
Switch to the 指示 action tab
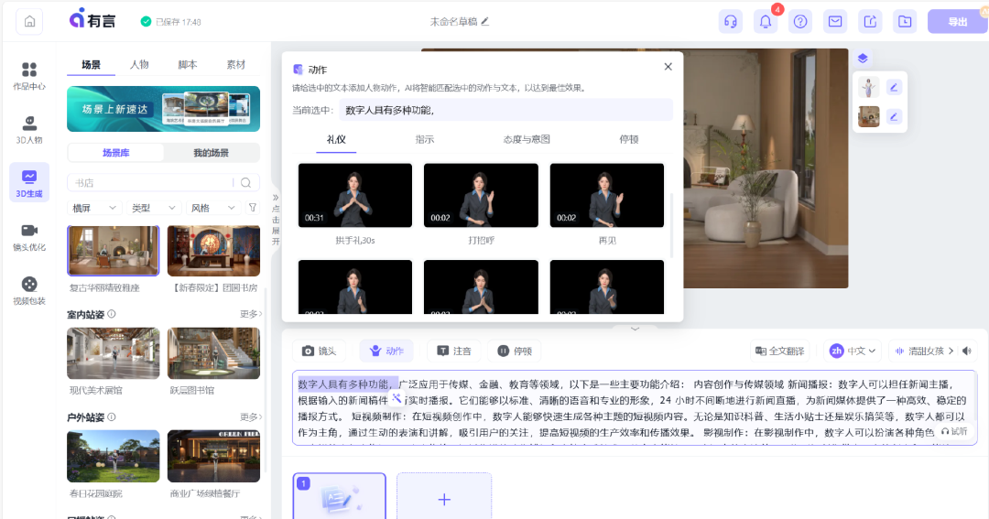[425, 139]
